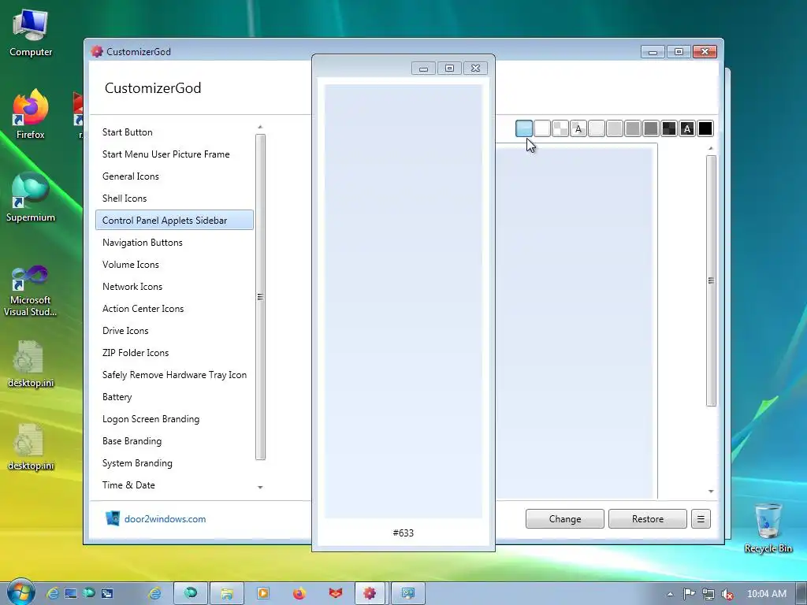Viewport: 807px width, 605px height.
Task: Open the rightmost monitor taskbar button
Action: tap(408, 593)
